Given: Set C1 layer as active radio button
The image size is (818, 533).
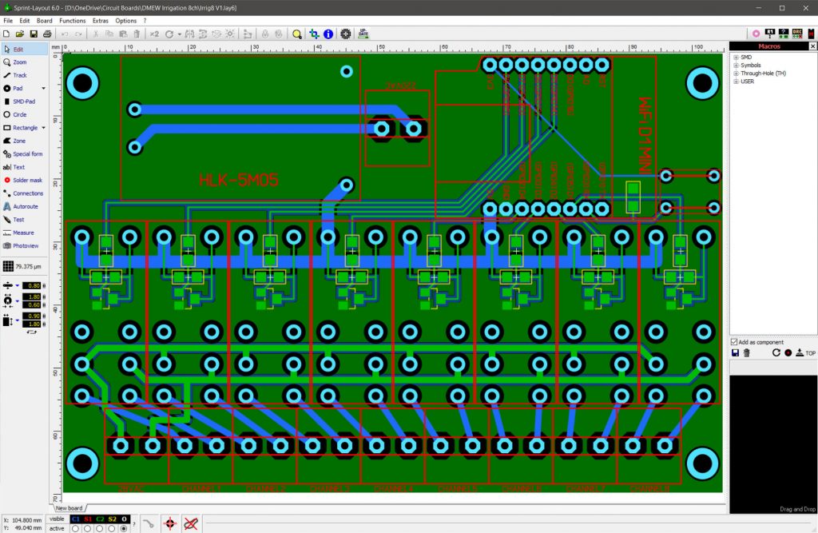Looking at the screenshot, I should (x=75, y=528).
